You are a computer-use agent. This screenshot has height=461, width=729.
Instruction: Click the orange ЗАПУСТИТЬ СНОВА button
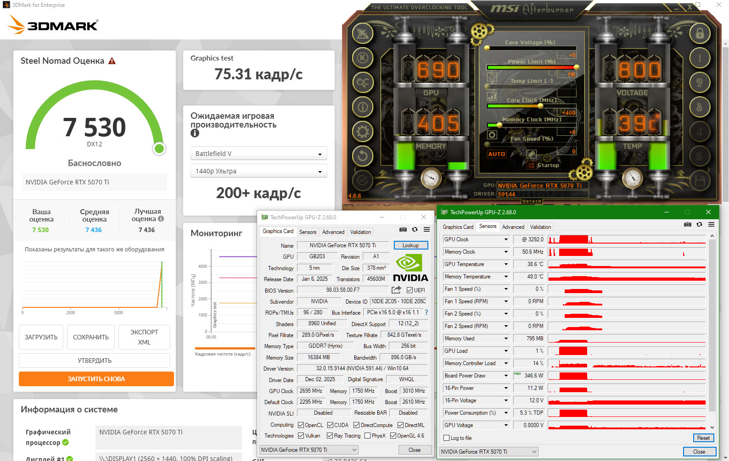96,379
